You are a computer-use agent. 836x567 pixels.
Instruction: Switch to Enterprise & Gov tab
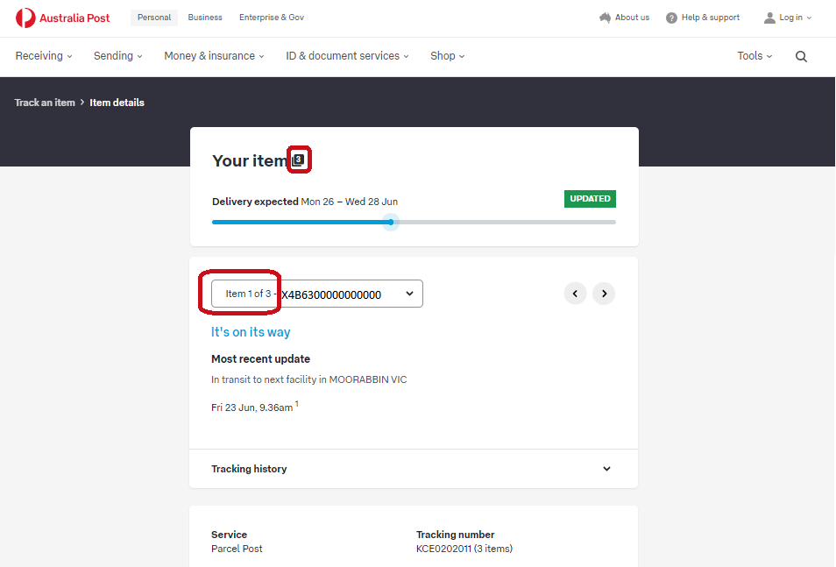tap(272, 18)
